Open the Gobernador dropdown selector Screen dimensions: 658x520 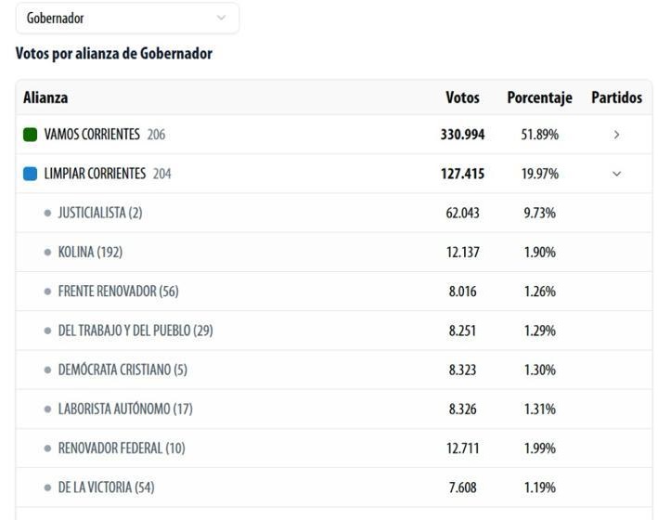tap(126, 18)
